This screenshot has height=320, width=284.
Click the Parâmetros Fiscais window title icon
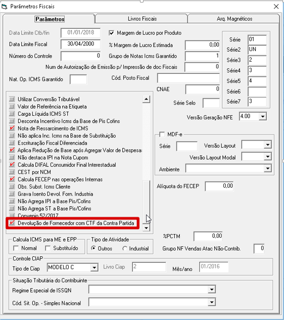4,7
